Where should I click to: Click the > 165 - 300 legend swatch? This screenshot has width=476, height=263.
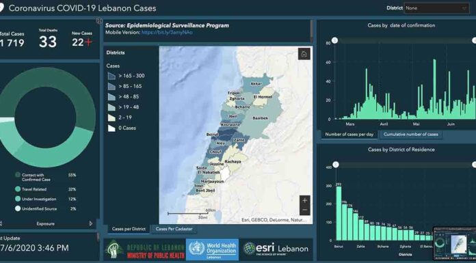[x=111, y=76]
